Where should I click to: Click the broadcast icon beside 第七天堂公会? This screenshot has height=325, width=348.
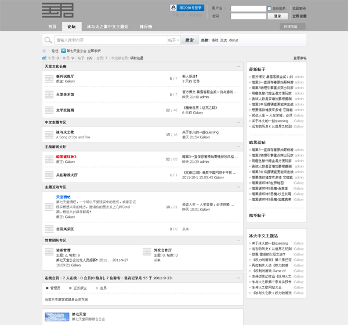(x=63, y=51)
